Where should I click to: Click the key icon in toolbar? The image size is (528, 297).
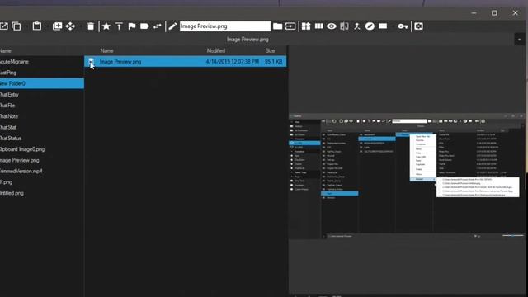coord(403,26)
